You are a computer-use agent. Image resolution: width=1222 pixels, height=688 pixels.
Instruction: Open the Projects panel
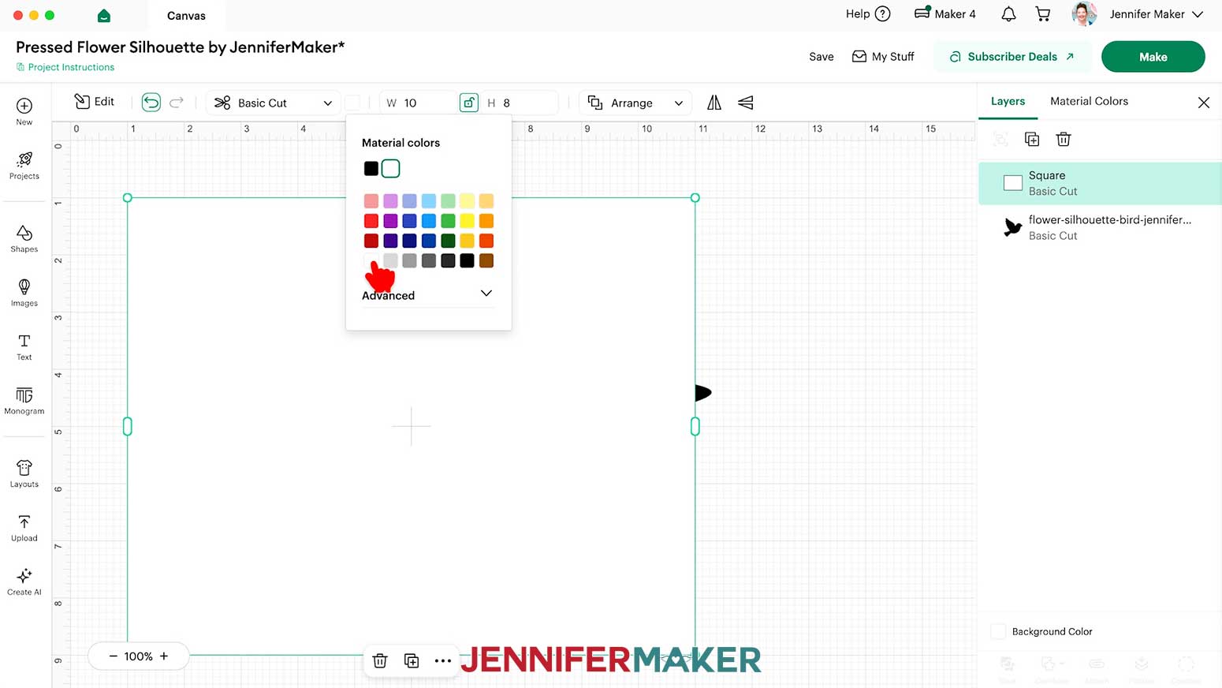24,166
